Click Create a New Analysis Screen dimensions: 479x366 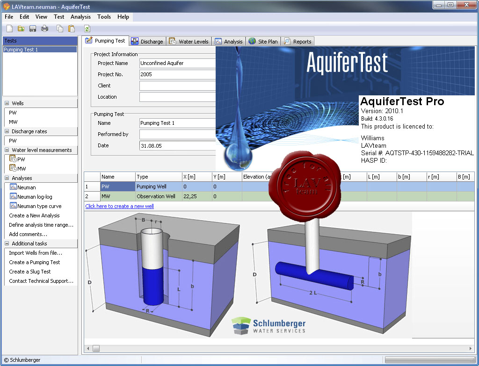pos(34,215)
